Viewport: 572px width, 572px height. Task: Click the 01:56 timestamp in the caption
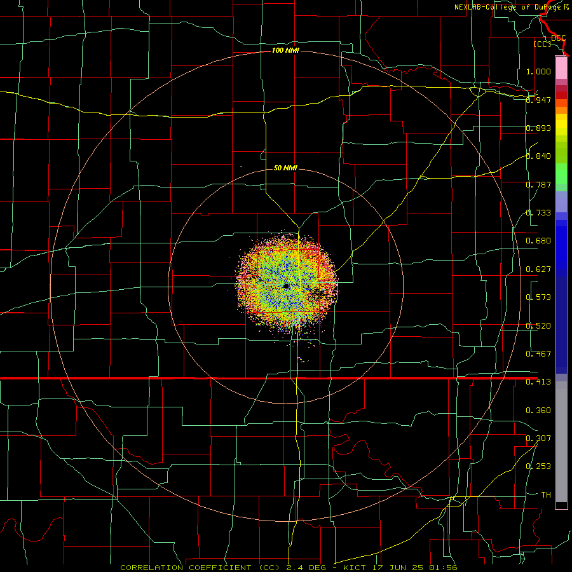pyautogui.click(x=444, y=568)
